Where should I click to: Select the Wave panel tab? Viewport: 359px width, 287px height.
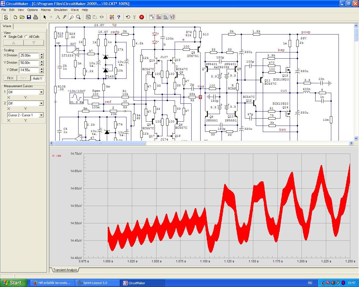coord(7,26)
